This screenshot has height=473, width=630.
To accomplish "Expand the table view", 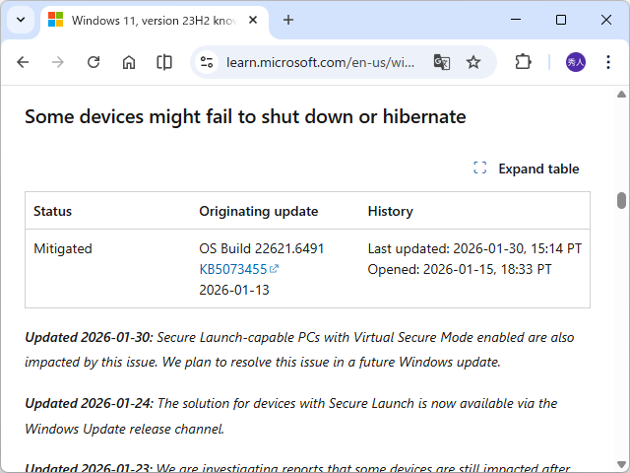I will (x=527, y=169).
